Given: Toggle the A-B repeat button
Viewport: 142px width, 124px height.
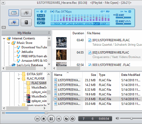Looking at the screenshot, I should click(x=41, y=15).
